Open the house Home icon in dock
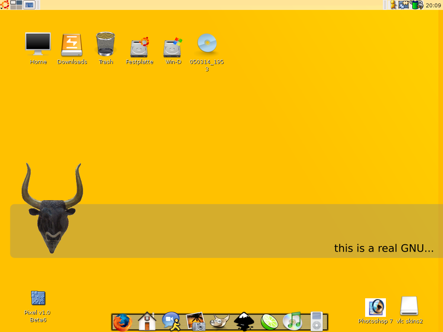443x332 pixels. [147, 321]
